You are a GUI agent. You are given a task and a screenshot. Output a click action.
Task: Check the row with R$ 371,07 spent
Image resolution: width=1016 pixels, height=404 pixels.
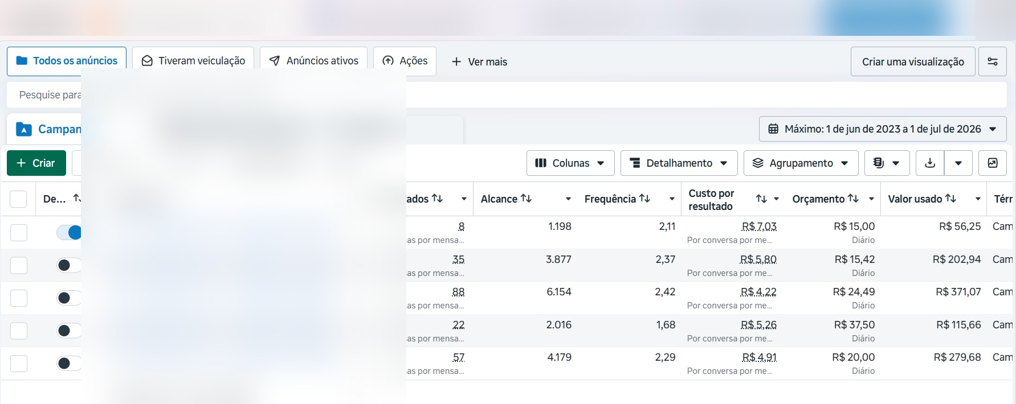click(x=19, y=298)
